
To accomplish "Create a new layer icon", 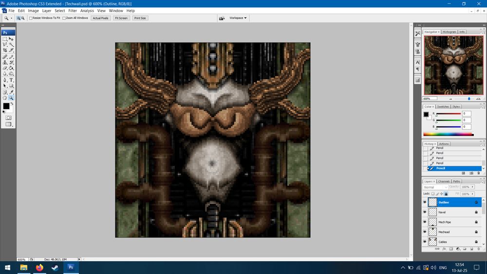I will coord(471,249).
